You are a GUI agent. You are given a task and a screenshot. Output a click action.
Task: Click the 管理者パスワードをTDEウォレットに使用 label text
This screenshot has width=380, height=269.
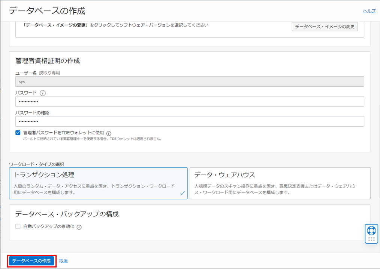(x=63, y=133)
